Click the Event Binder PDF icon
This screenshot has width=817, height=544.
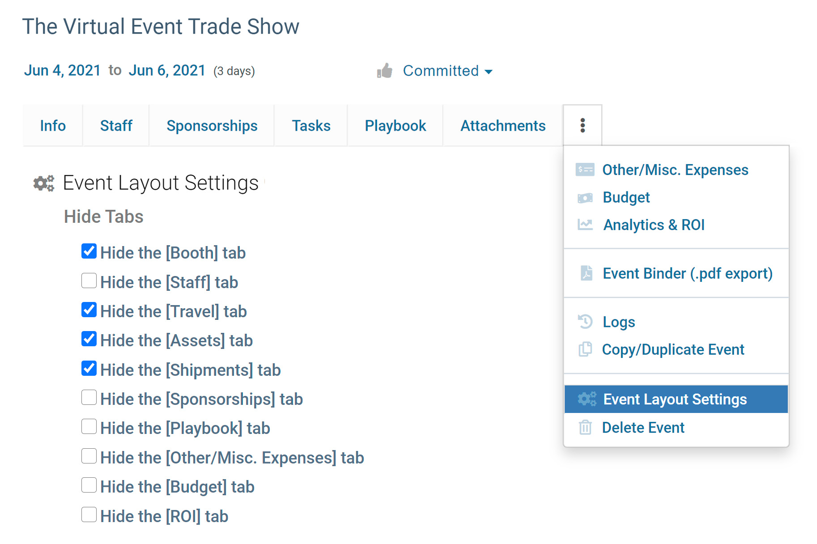[586, 273]
